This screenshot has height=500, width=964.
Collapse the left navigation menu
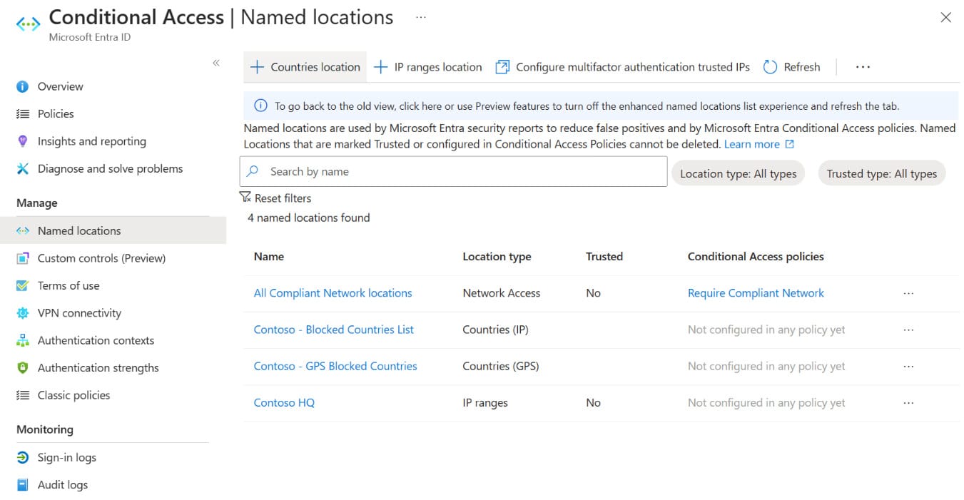point(216,63)
